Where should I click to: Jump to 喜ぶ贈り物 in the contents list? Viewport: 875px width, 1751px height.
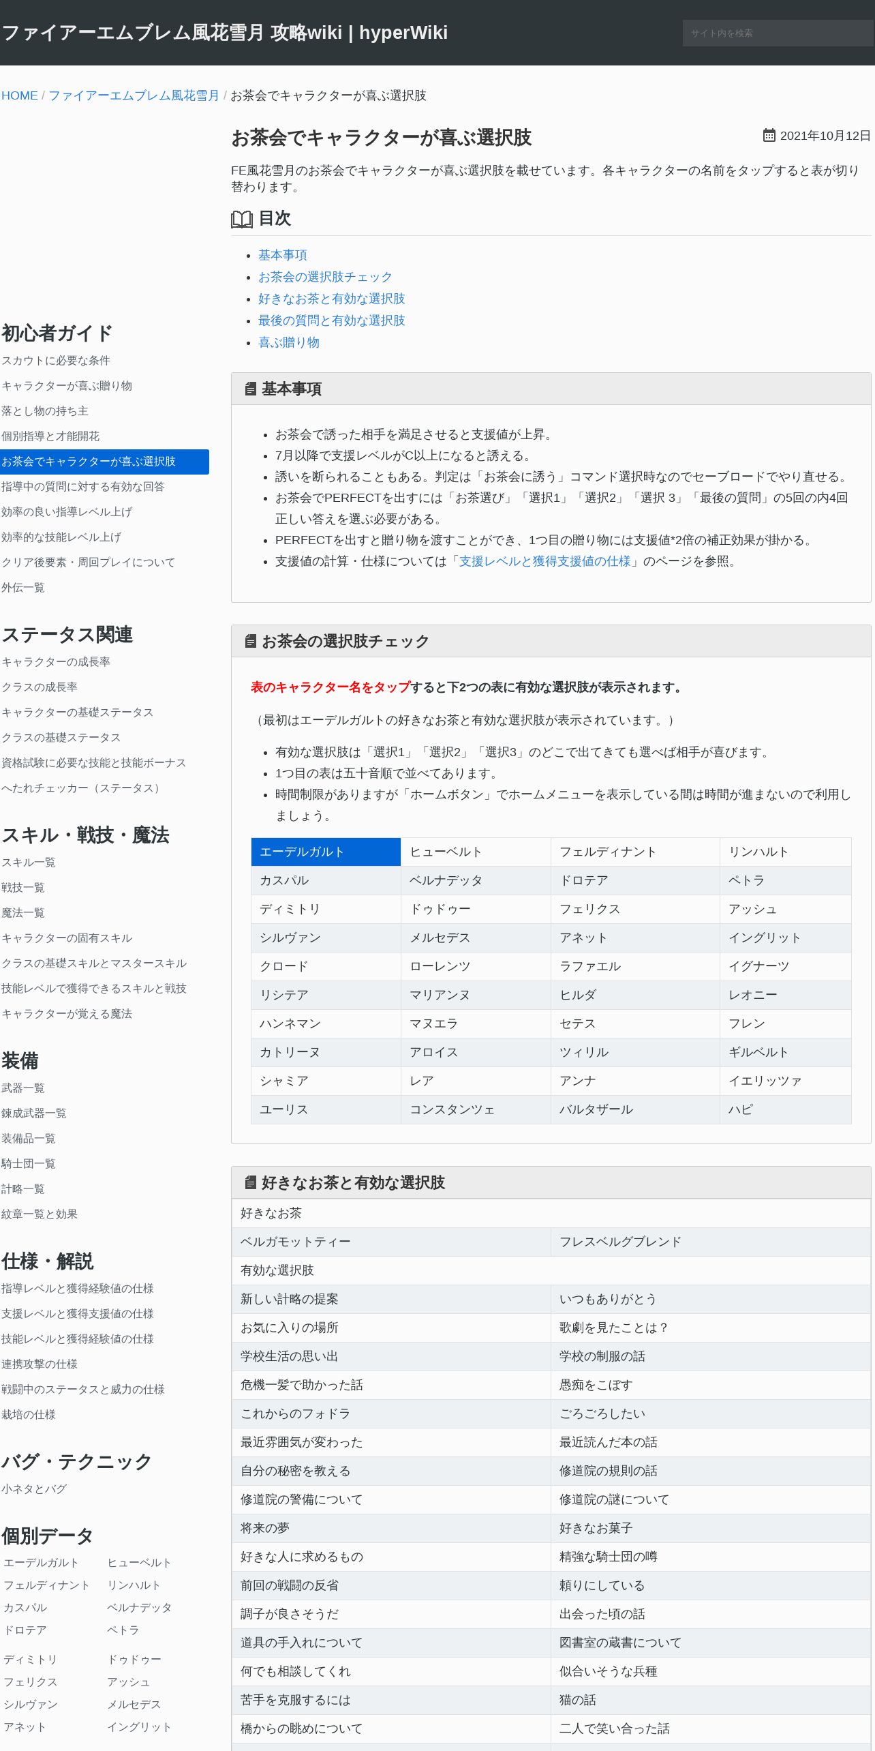[289, 342]
